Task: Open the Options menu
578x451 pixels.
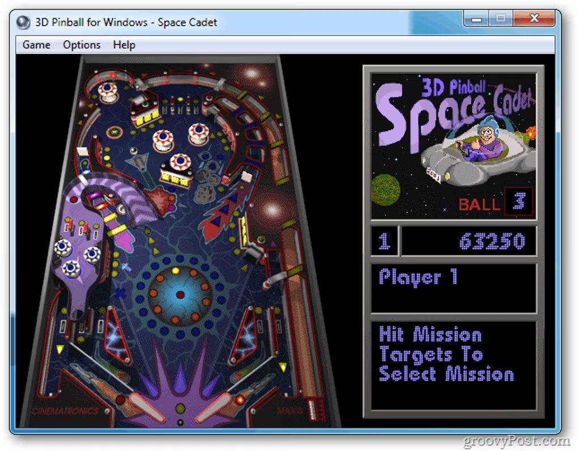Action: click(x=81, y=45)
